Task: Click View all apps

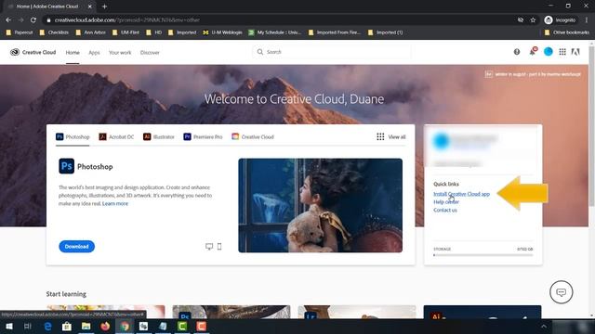Action: tap(391, 136)
